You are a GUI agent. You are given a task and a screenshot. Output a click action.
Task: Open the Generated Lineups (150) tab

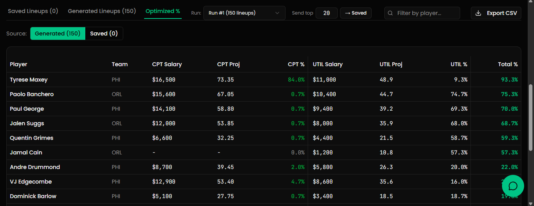coord(102,11)
